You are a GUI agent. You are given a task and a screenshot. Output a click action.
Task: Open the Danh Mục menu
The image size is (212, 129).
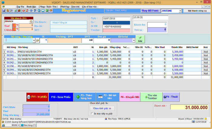[31, 6]
